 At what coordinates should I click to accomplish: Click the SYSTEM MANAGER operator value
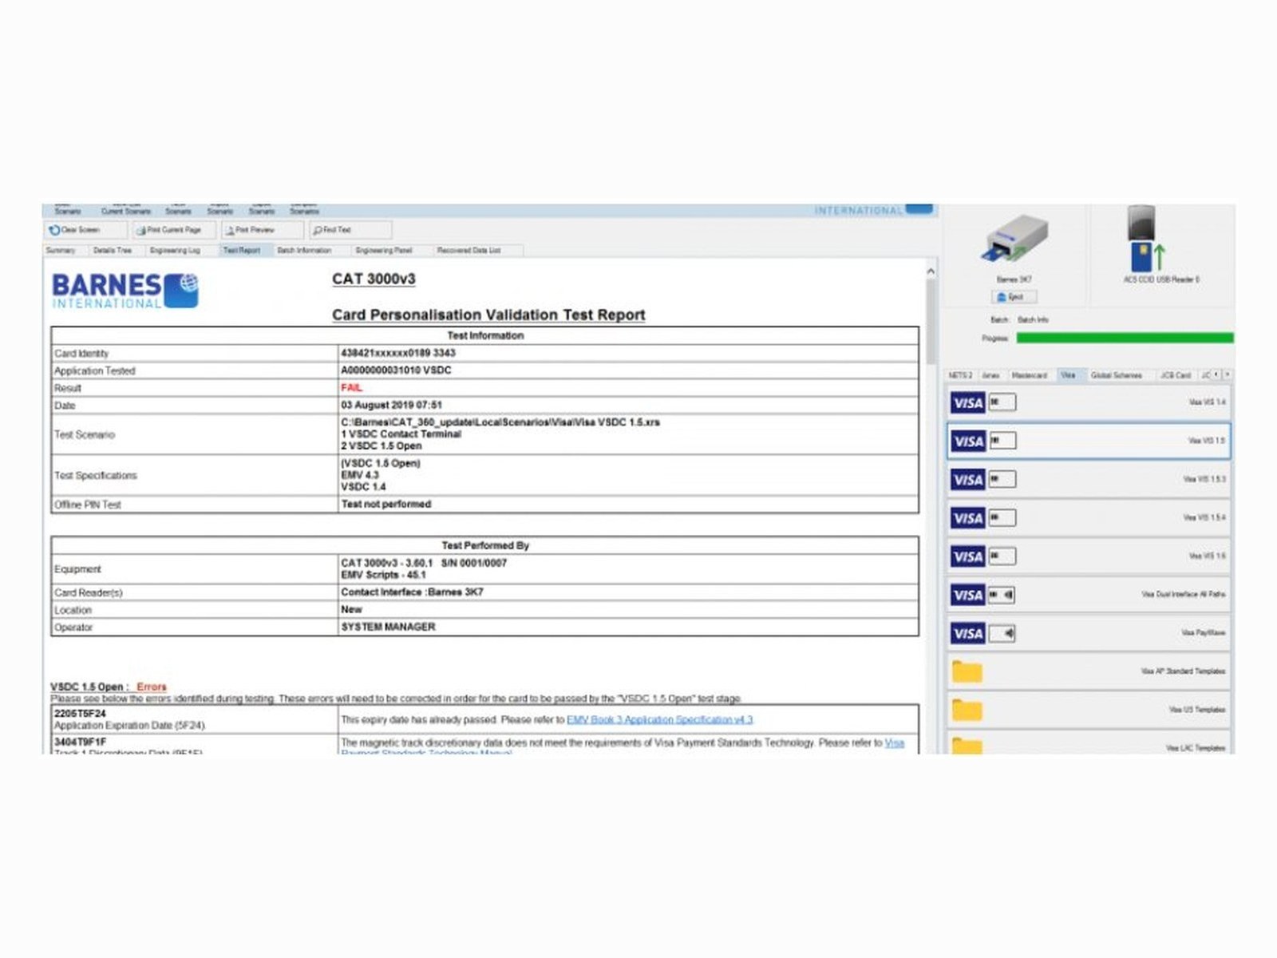(388, 627)
